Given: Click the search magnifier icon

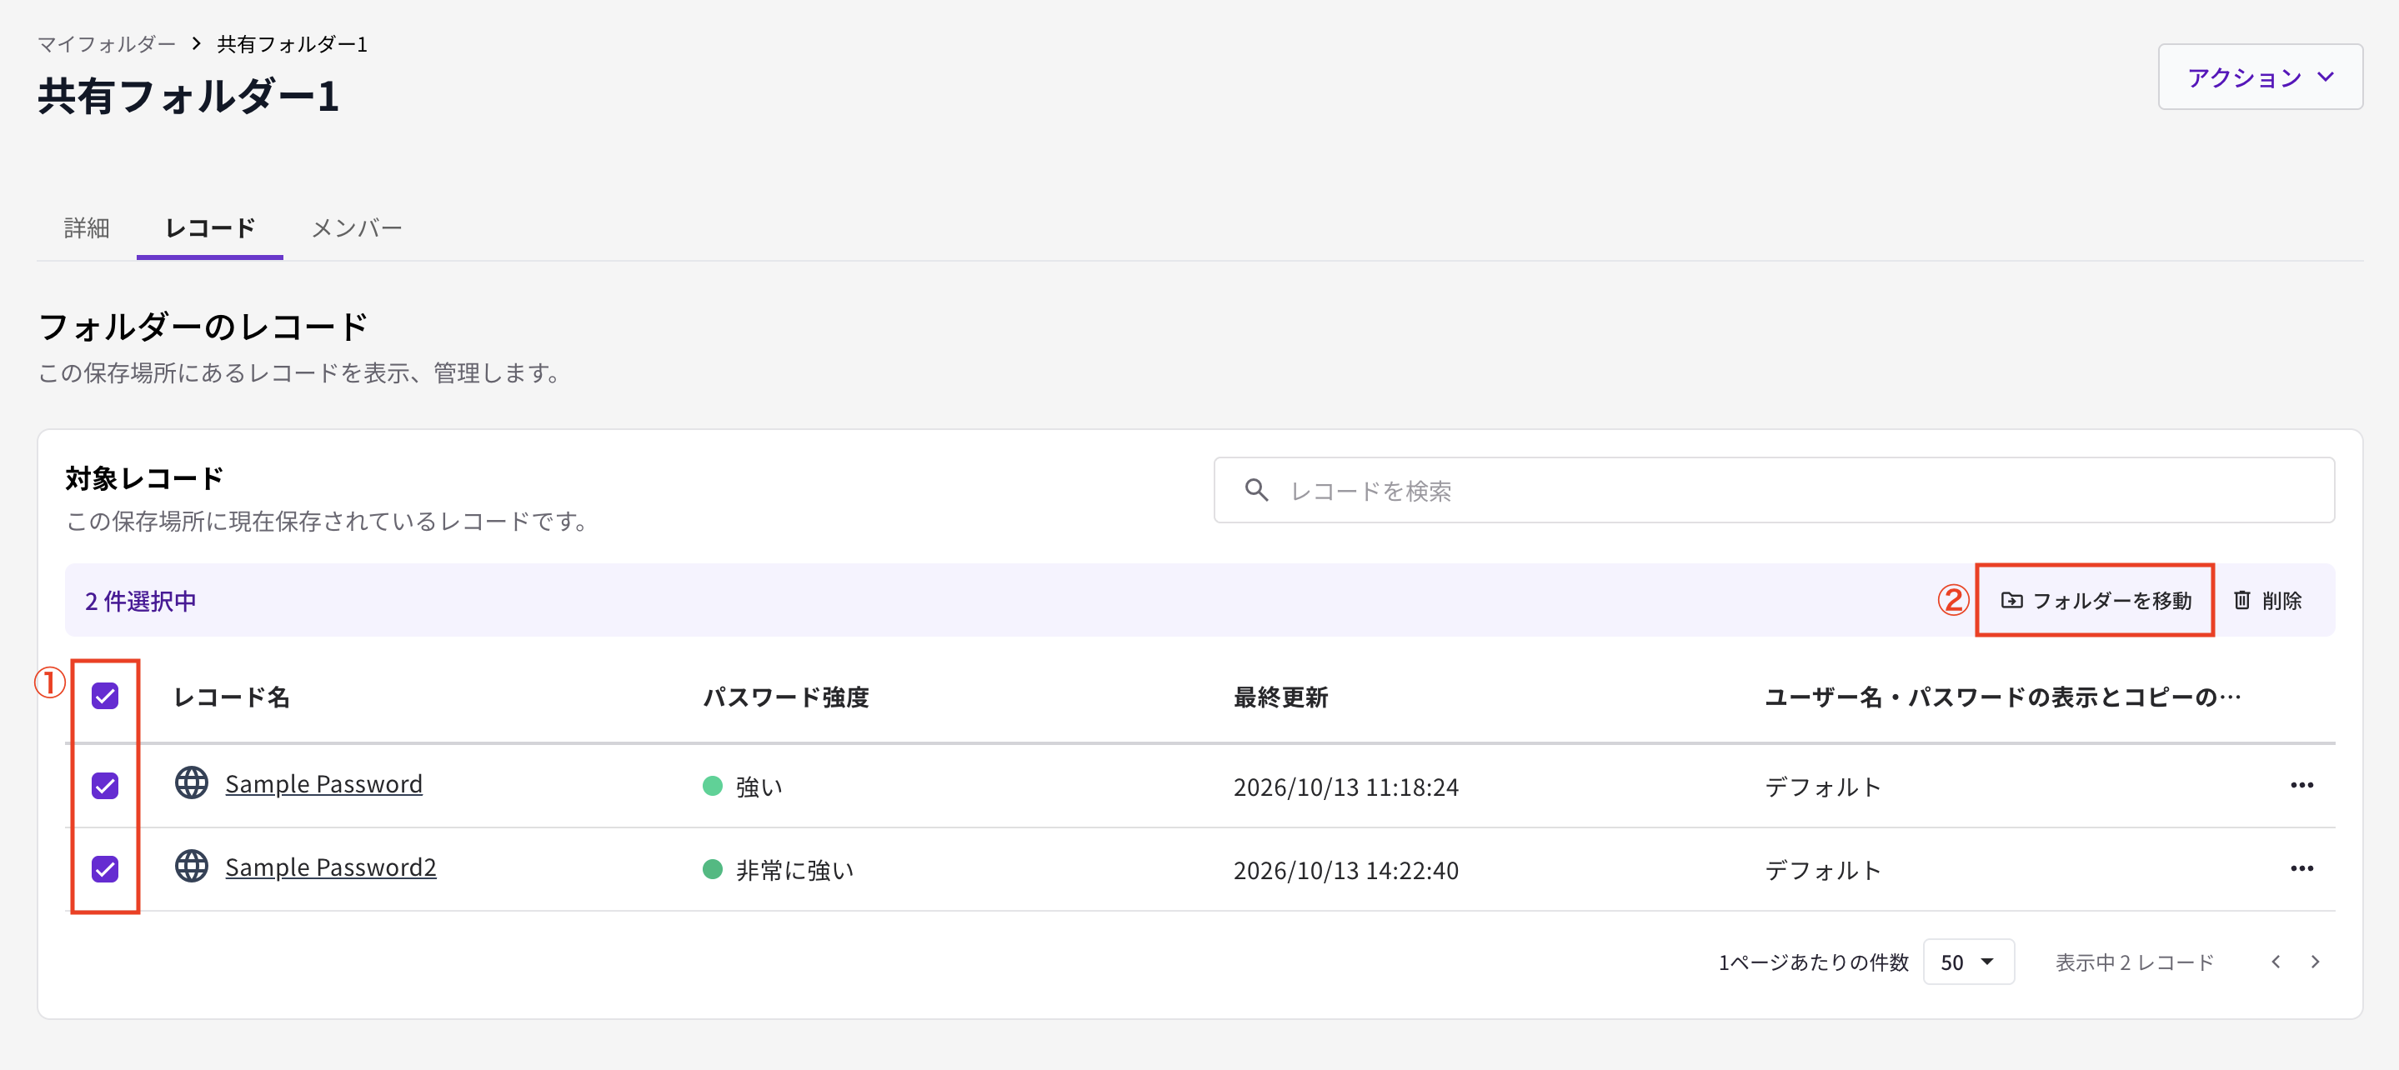Looking at the screenshot, I should coord(1256,490).
